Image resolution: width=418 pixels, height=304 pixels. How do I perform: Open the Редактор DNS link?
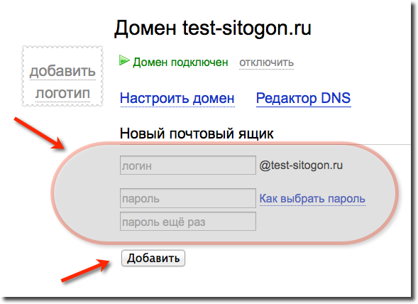click(303, 98)
